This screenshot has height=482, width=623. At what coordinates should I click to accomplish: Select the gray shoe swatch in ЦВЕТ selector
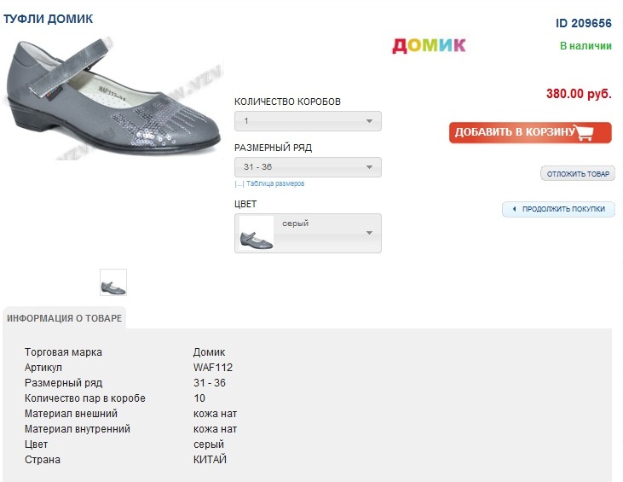click(257, 234)
